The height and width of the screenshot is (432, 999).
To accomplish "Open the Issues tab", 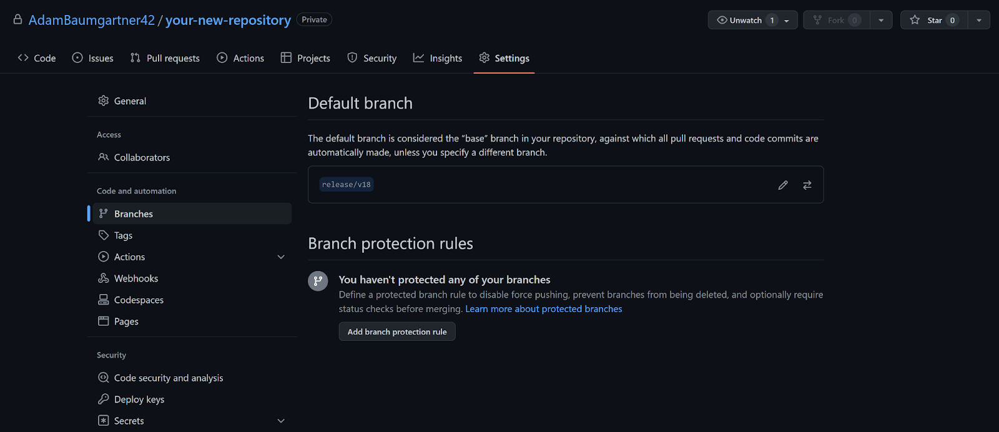I will coord(93,58).
